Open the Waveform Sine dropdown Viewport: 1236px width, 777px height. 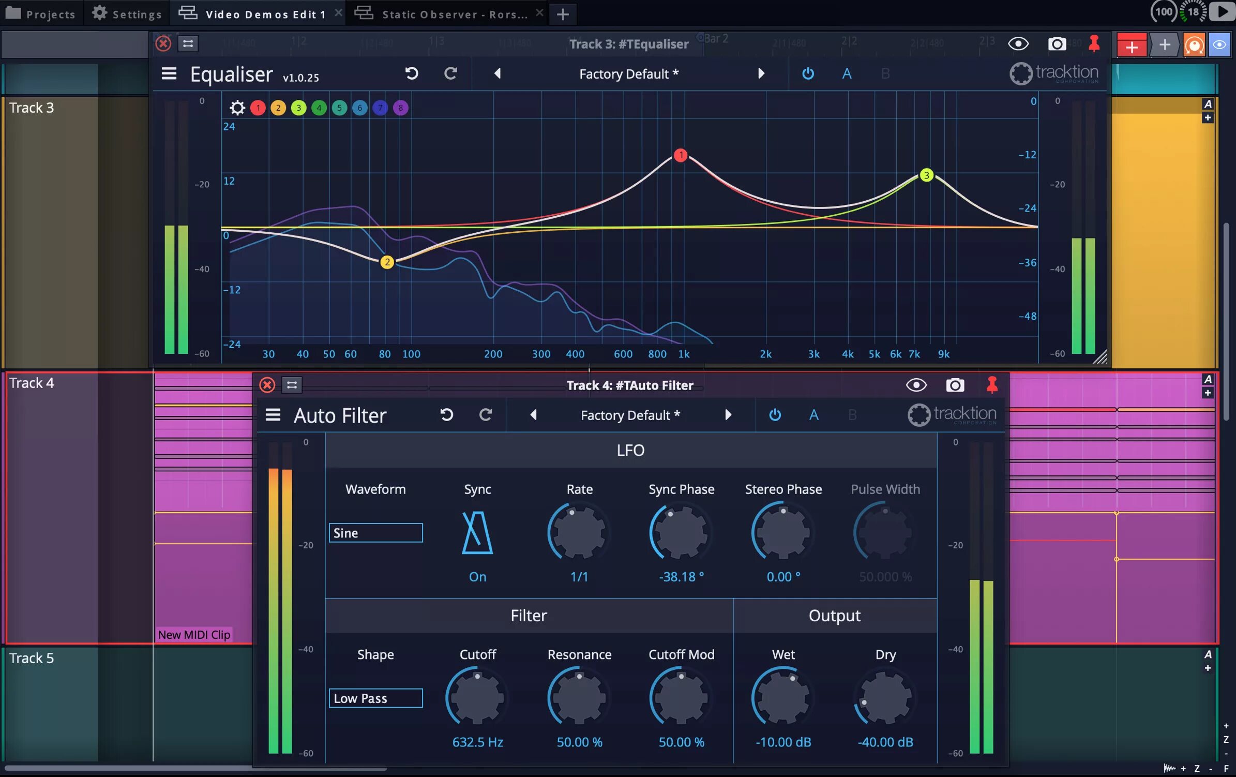(x=375, y=533)
